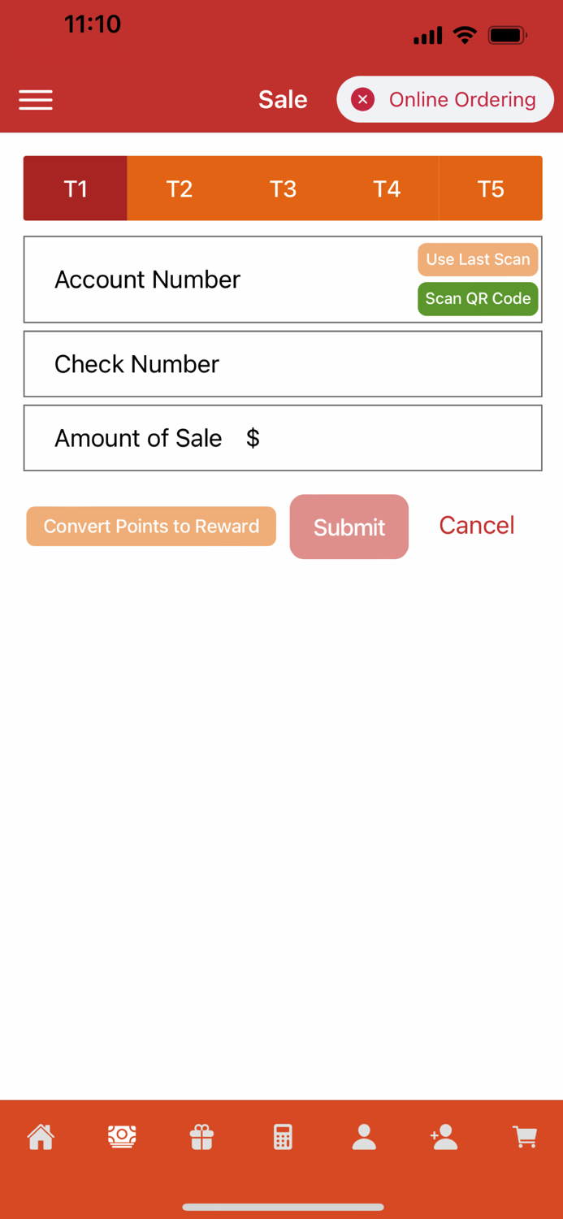The height and width of the screenshot is (1219, 563).
Task: Tap the Sale title
Action: pyautogui.click(x=282, y=99)
